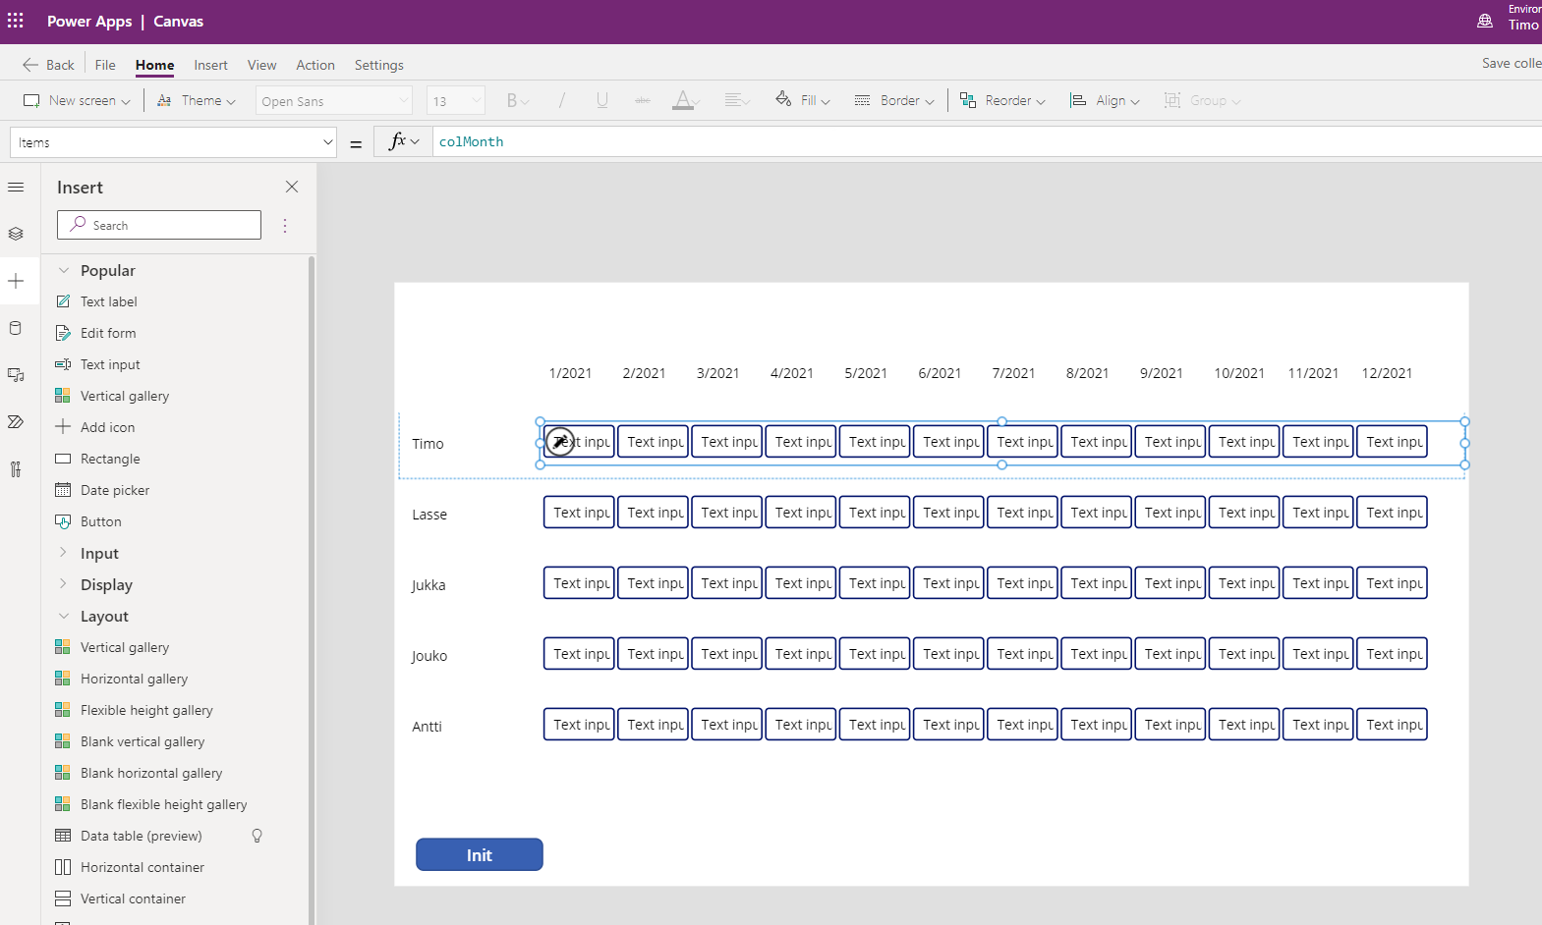1542x925 pixels.
Task: Go Back from the editor
Action: pos(48,65)
